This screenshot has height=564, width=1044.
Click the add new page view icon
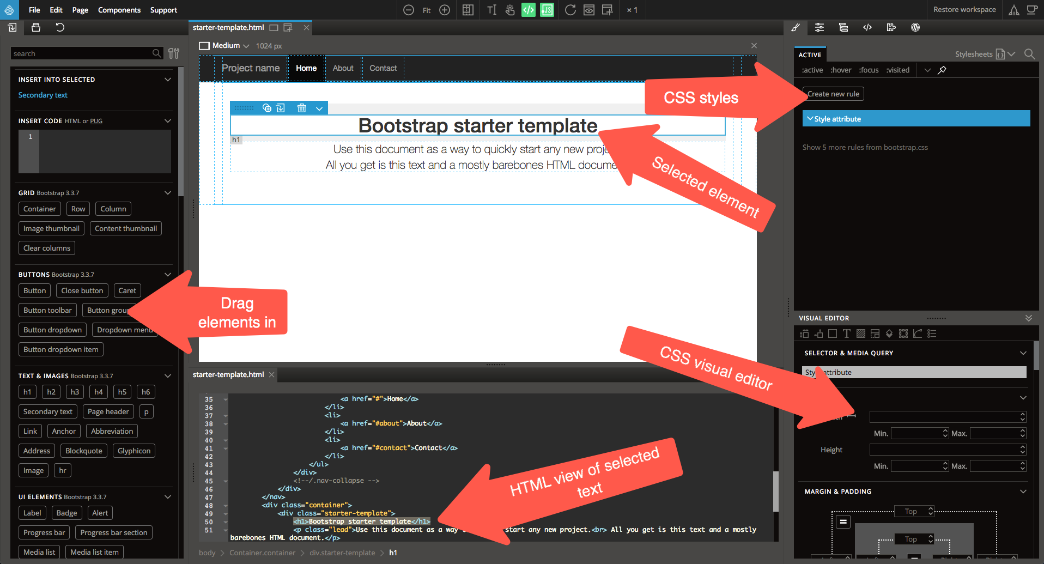608,10
